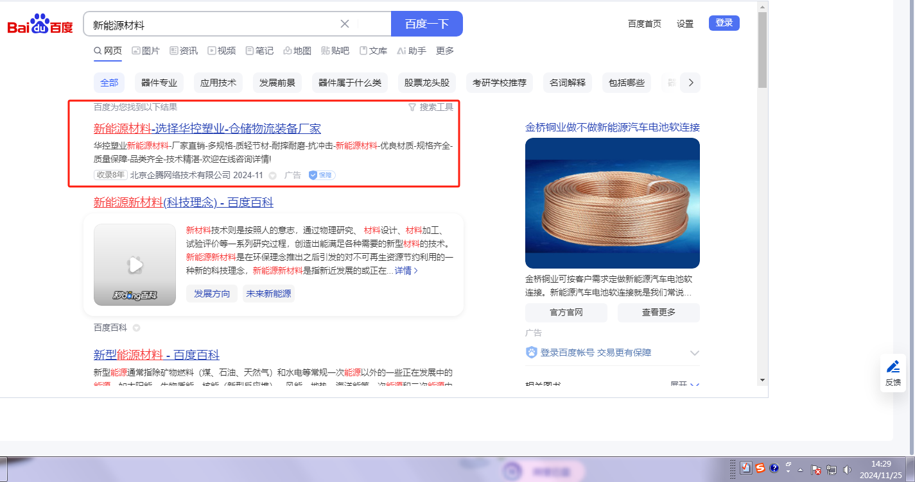This screenshot has height=482, width=915.
Task: Click the checklist document tray icon
Action: (x=746, y=468)
